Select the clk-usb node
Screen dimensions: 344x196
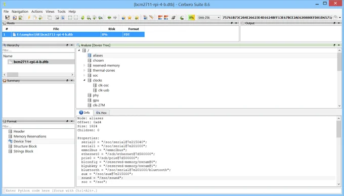click(x=104, y=90)
